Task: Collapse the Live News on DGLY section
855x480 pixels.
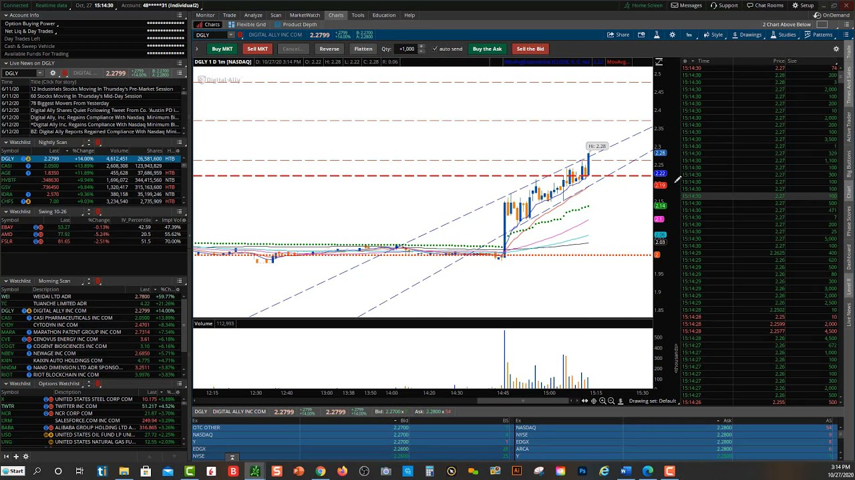Action: point(5,63)
